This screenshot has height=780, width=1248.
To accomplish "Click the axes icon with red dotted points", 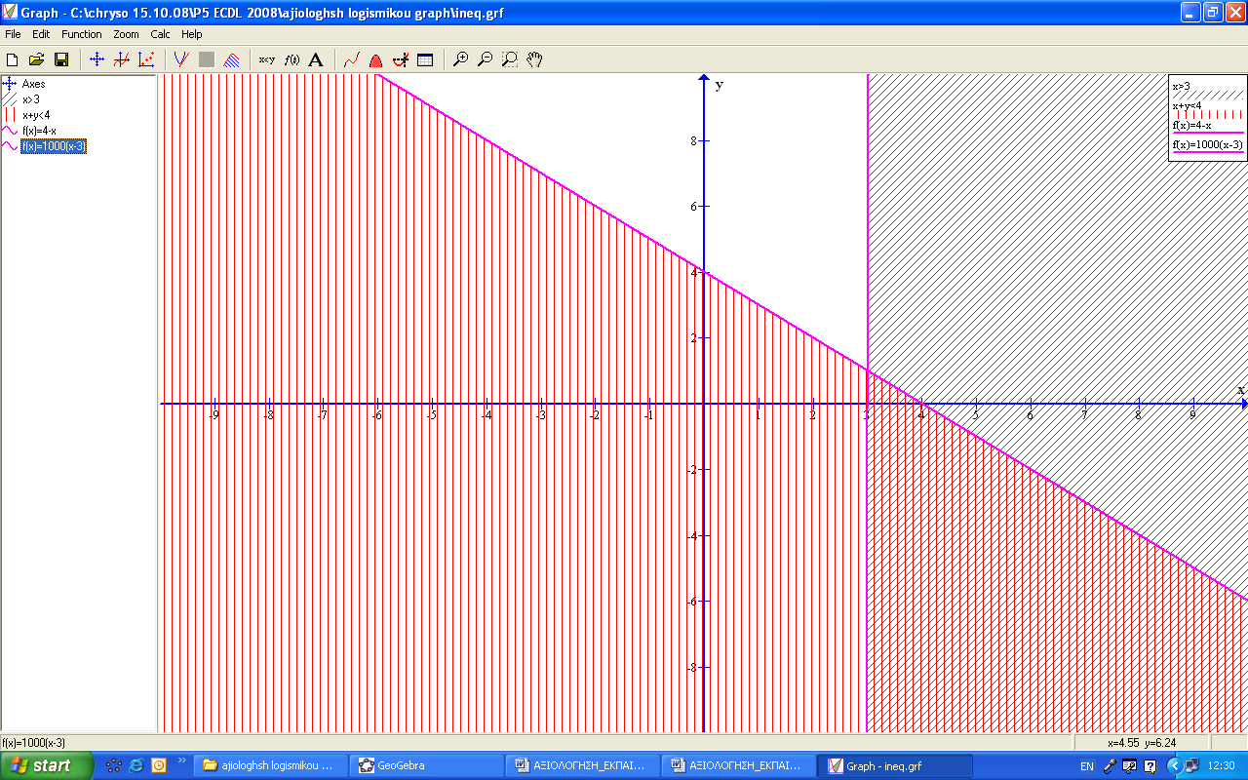I will coord(146,59).
